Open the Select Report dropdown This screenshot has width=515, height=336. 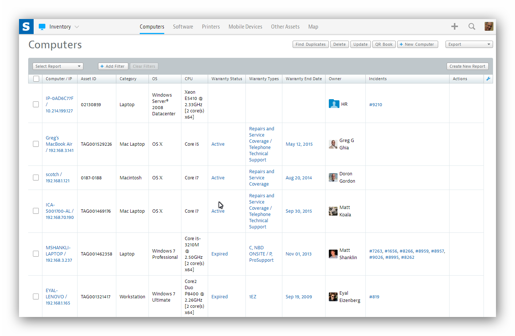pyautogui.click(x=57, y=66)
